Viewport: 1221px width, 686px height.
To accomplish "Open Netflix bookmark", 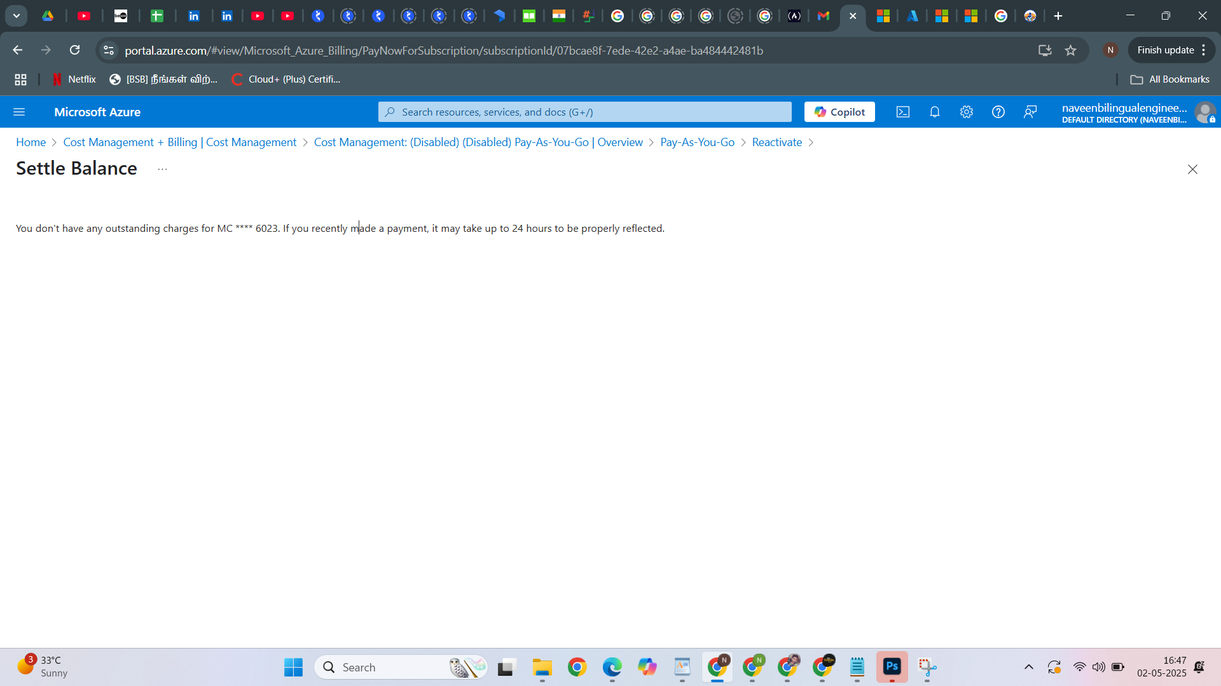I will point(74,79).
